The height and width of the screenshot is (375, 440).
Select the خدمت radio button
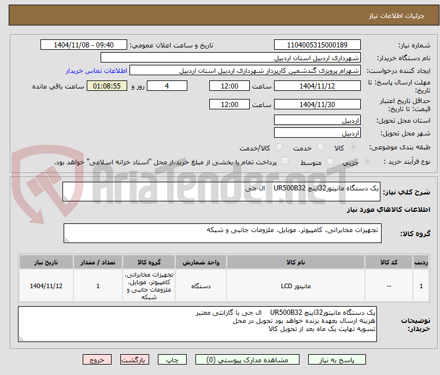click(x=320, y=147)
